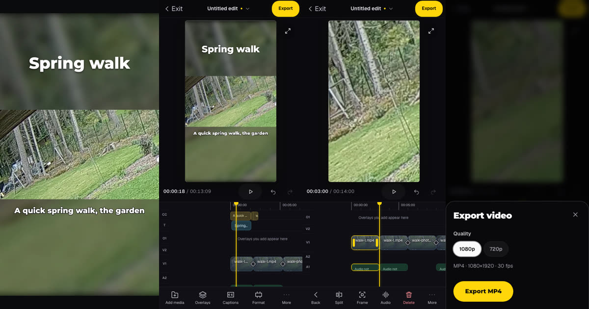Screen dimensions: 589x309
Task: Redo in the 00:00:18 editor
Action: 290,192
